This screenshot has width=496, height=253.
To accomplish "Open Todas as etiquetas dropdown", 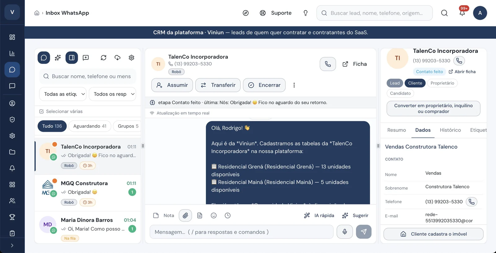I will point(63,94).
